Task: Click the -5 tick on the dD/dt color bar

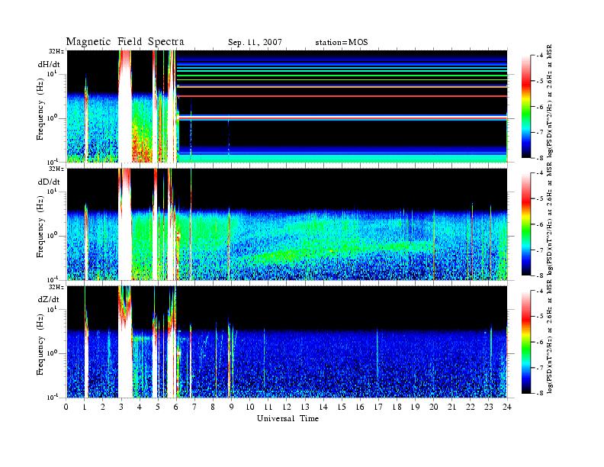Action: 538,199
